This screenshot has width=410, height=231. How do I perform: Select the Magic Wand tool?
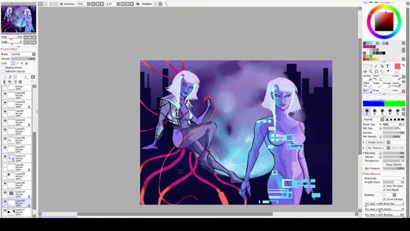point(376,66)
